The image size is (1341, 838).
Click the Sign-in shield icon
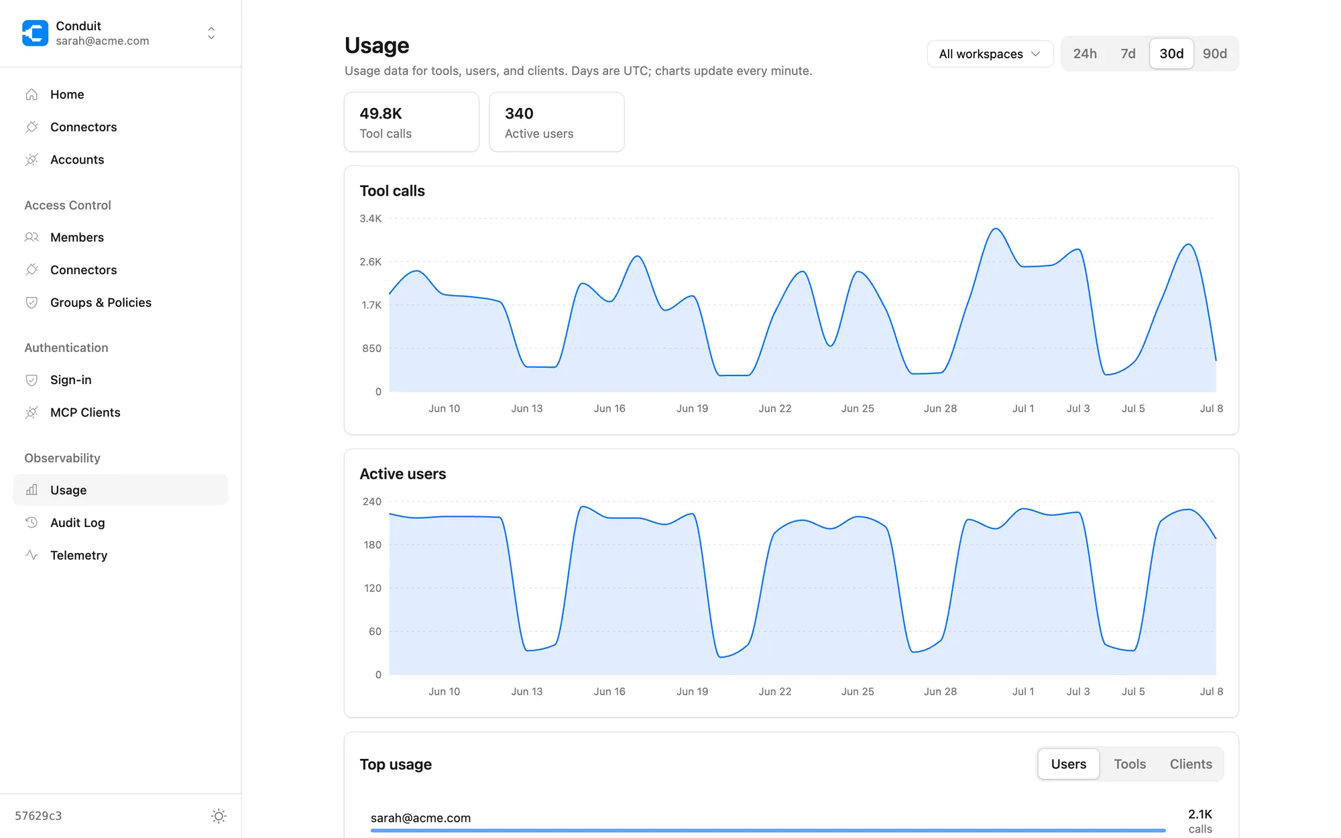click(x=32, y=380)
